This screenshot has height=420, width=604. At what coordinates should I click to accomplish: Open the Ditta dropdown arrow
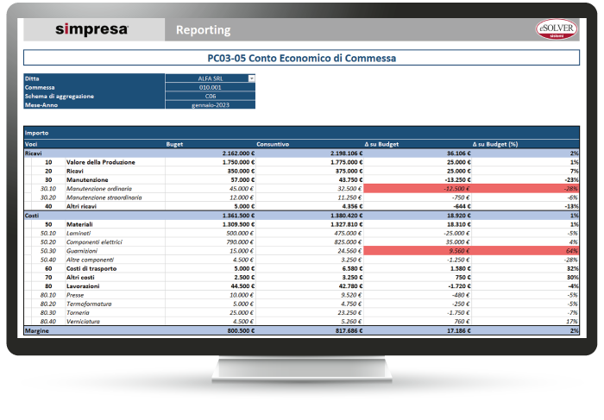[251, 78]
